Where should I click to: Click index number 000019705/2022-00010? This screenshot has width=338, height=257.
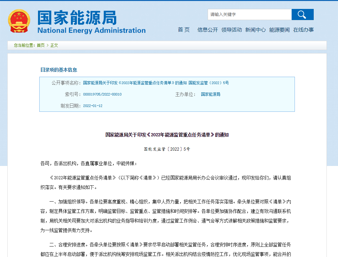coord(103,94)
